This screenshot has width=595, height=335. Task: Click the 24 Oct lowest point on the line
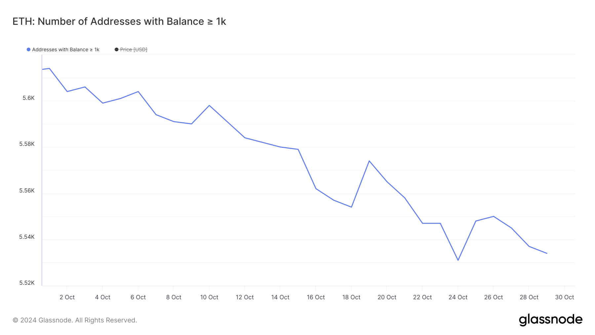pos(458,260)
